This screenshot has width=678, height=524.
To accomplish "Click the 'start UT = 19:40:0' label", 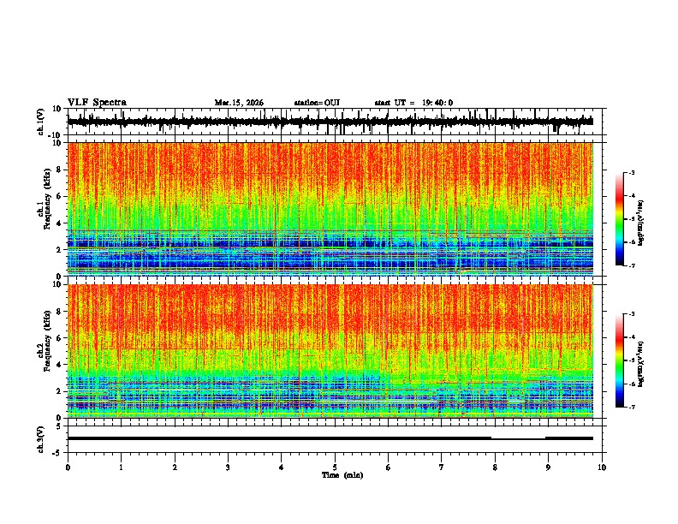I will point(413,103).
